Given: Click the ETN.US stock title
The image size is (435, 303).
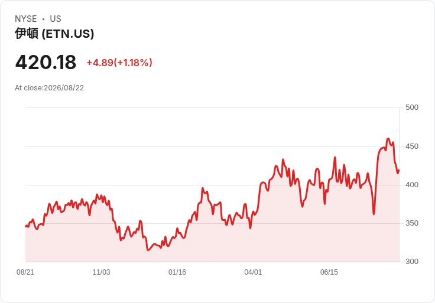Looking at the screenshot, I should [x=54, y=34].
